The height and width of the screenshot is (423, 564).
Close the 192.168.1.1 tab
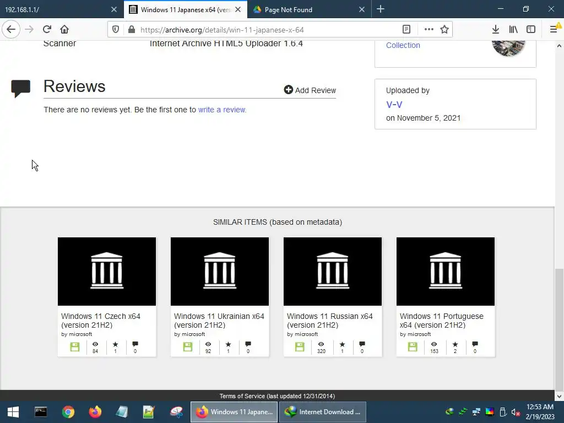point(114,10)
